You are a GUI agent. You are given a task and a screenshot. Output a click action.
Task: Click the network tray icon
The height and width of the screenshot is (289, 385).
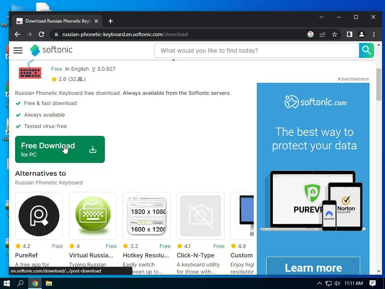pyautogui.click(x=329, y=283)
